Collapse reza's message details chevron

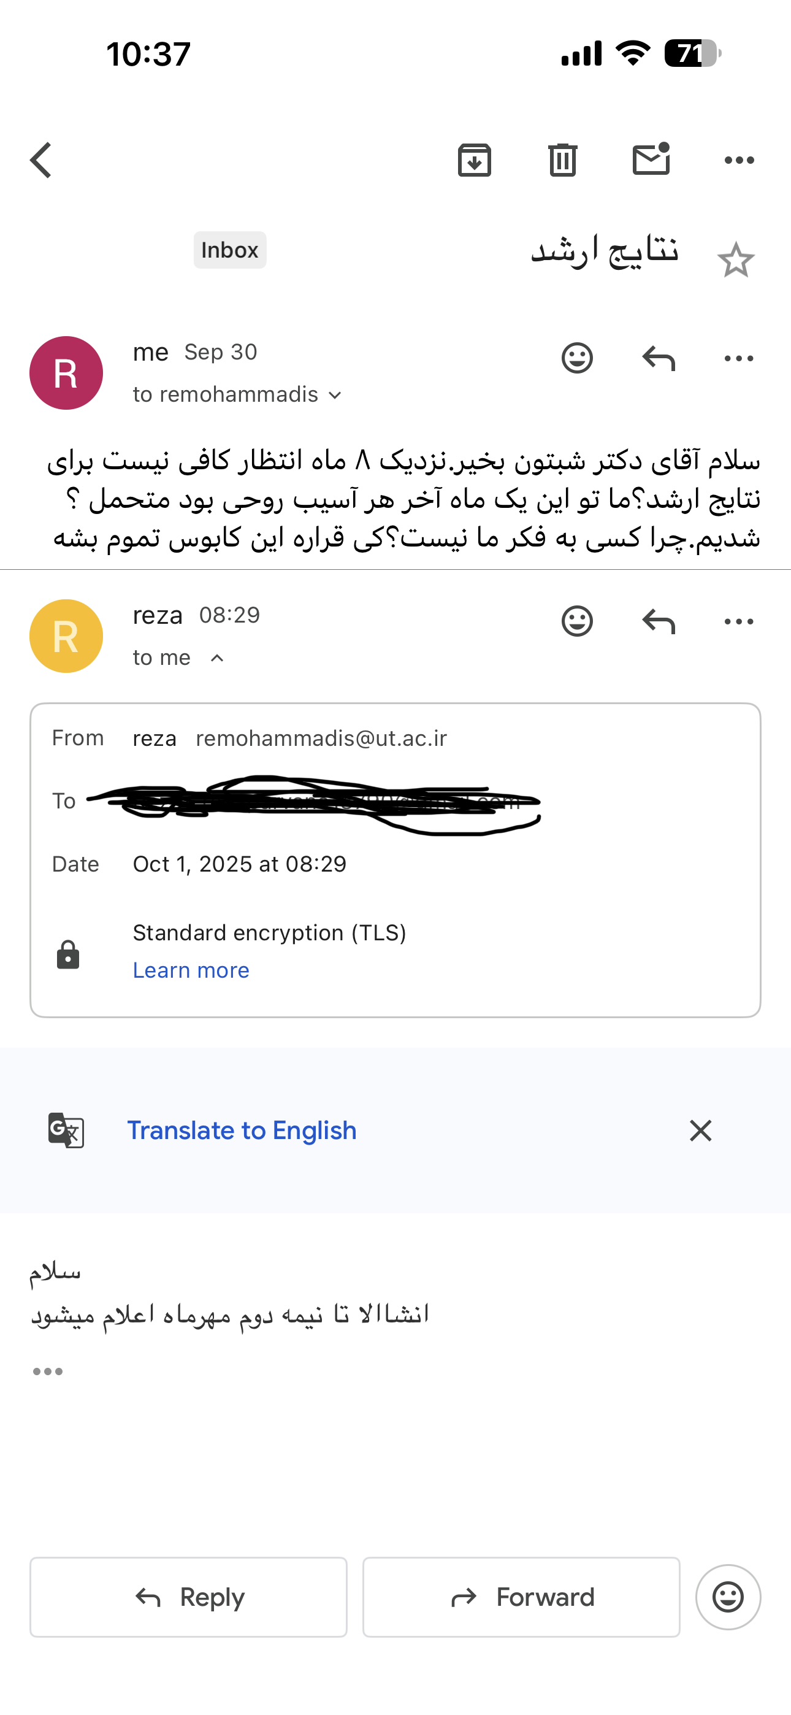217,658
